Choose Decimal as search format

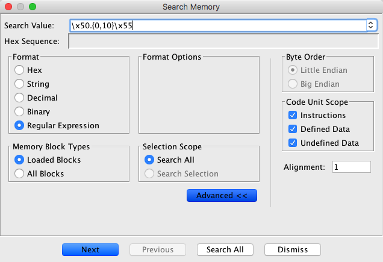19,98
